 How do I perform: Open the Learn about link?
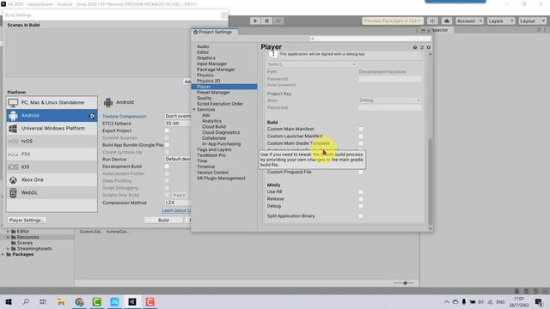(x=176, y=210)
